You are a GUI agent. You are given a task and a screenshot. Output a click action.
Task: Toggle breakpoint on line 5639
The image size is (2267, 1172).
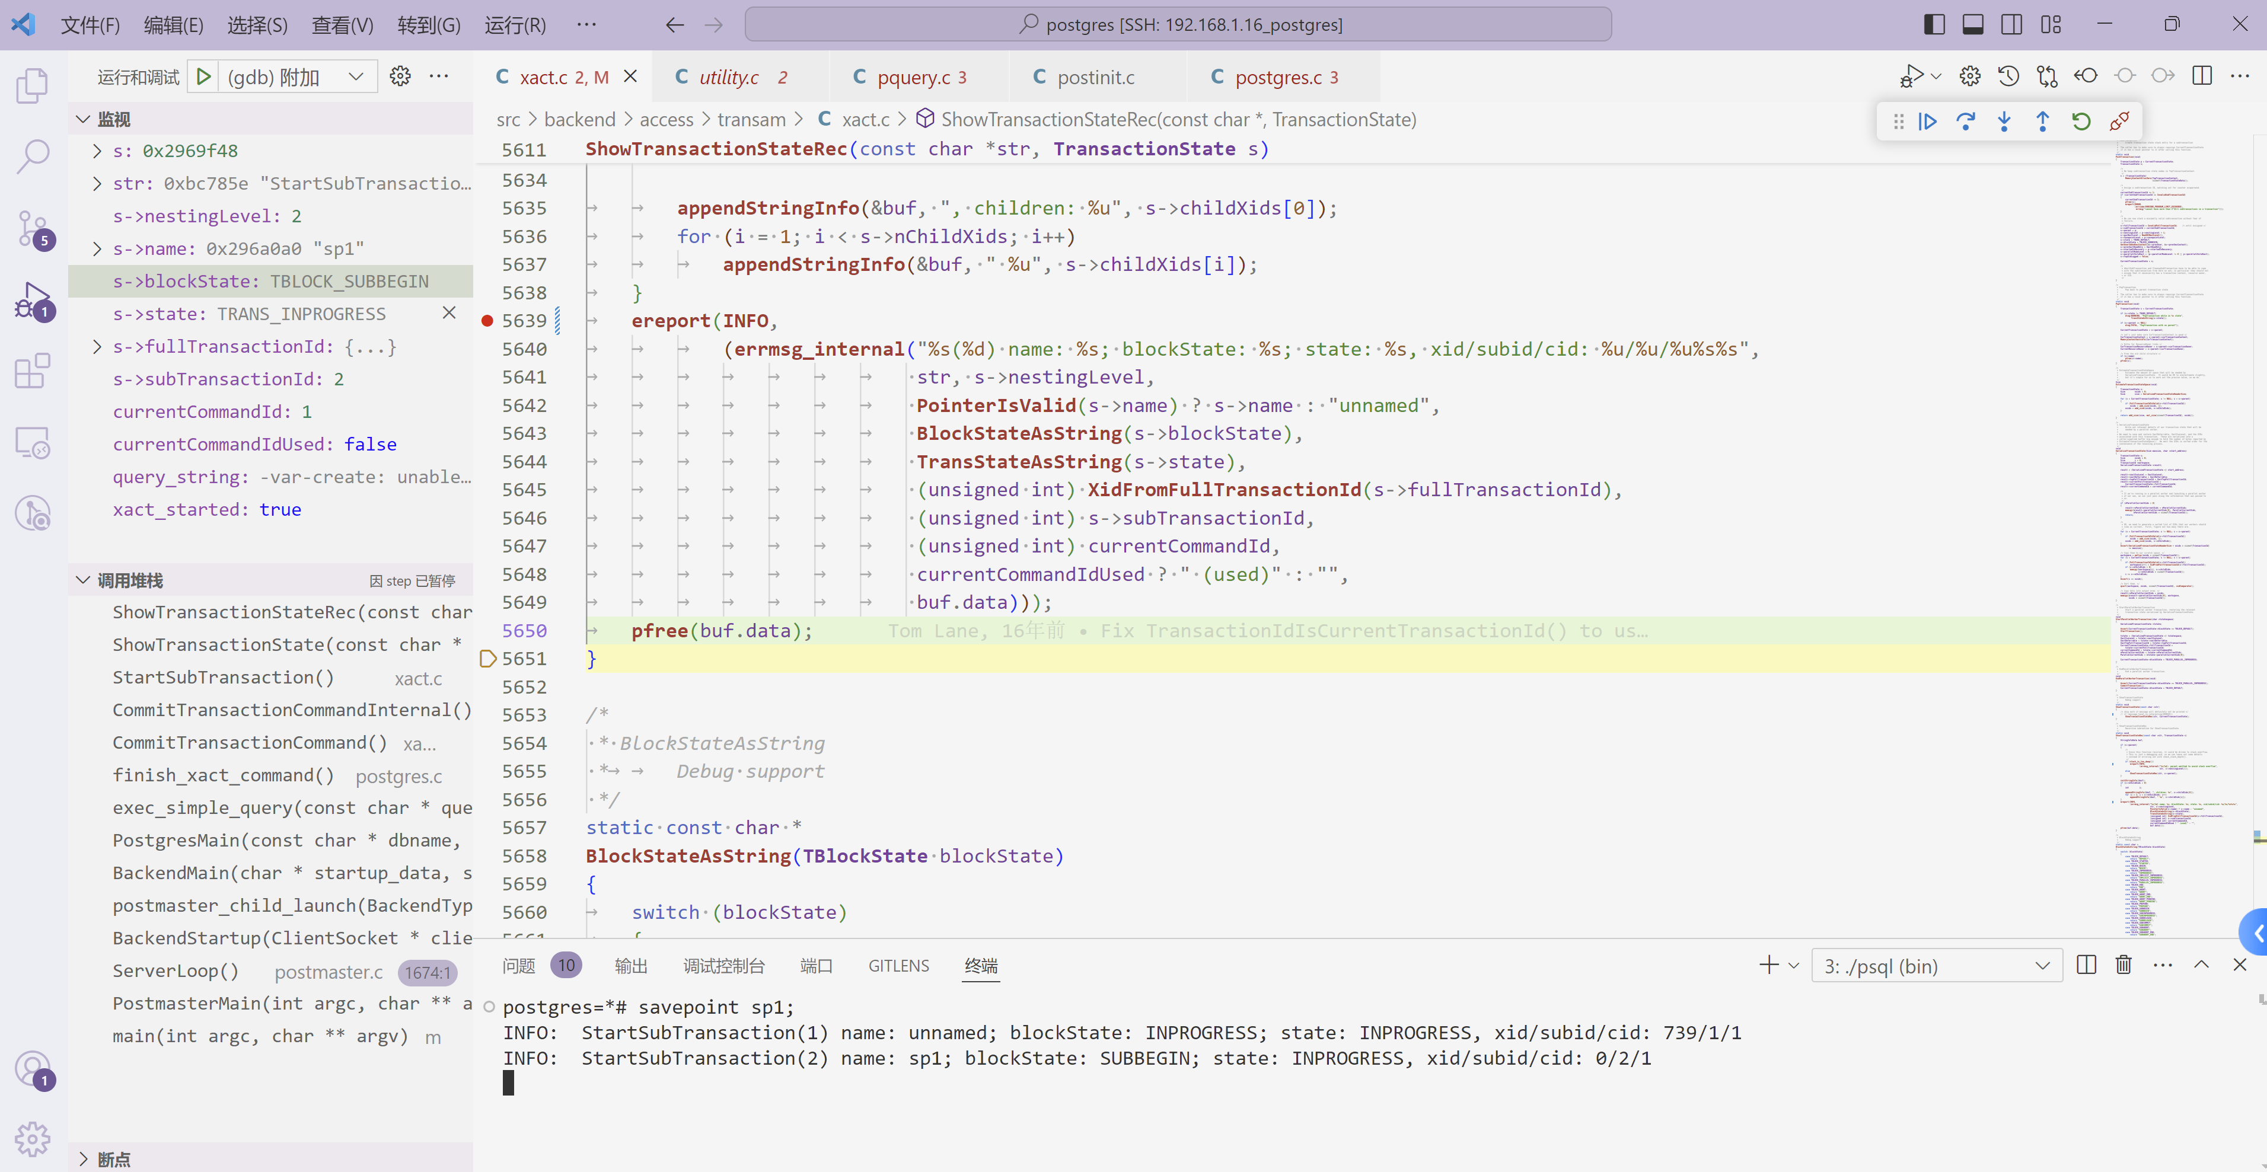[487, 321]
